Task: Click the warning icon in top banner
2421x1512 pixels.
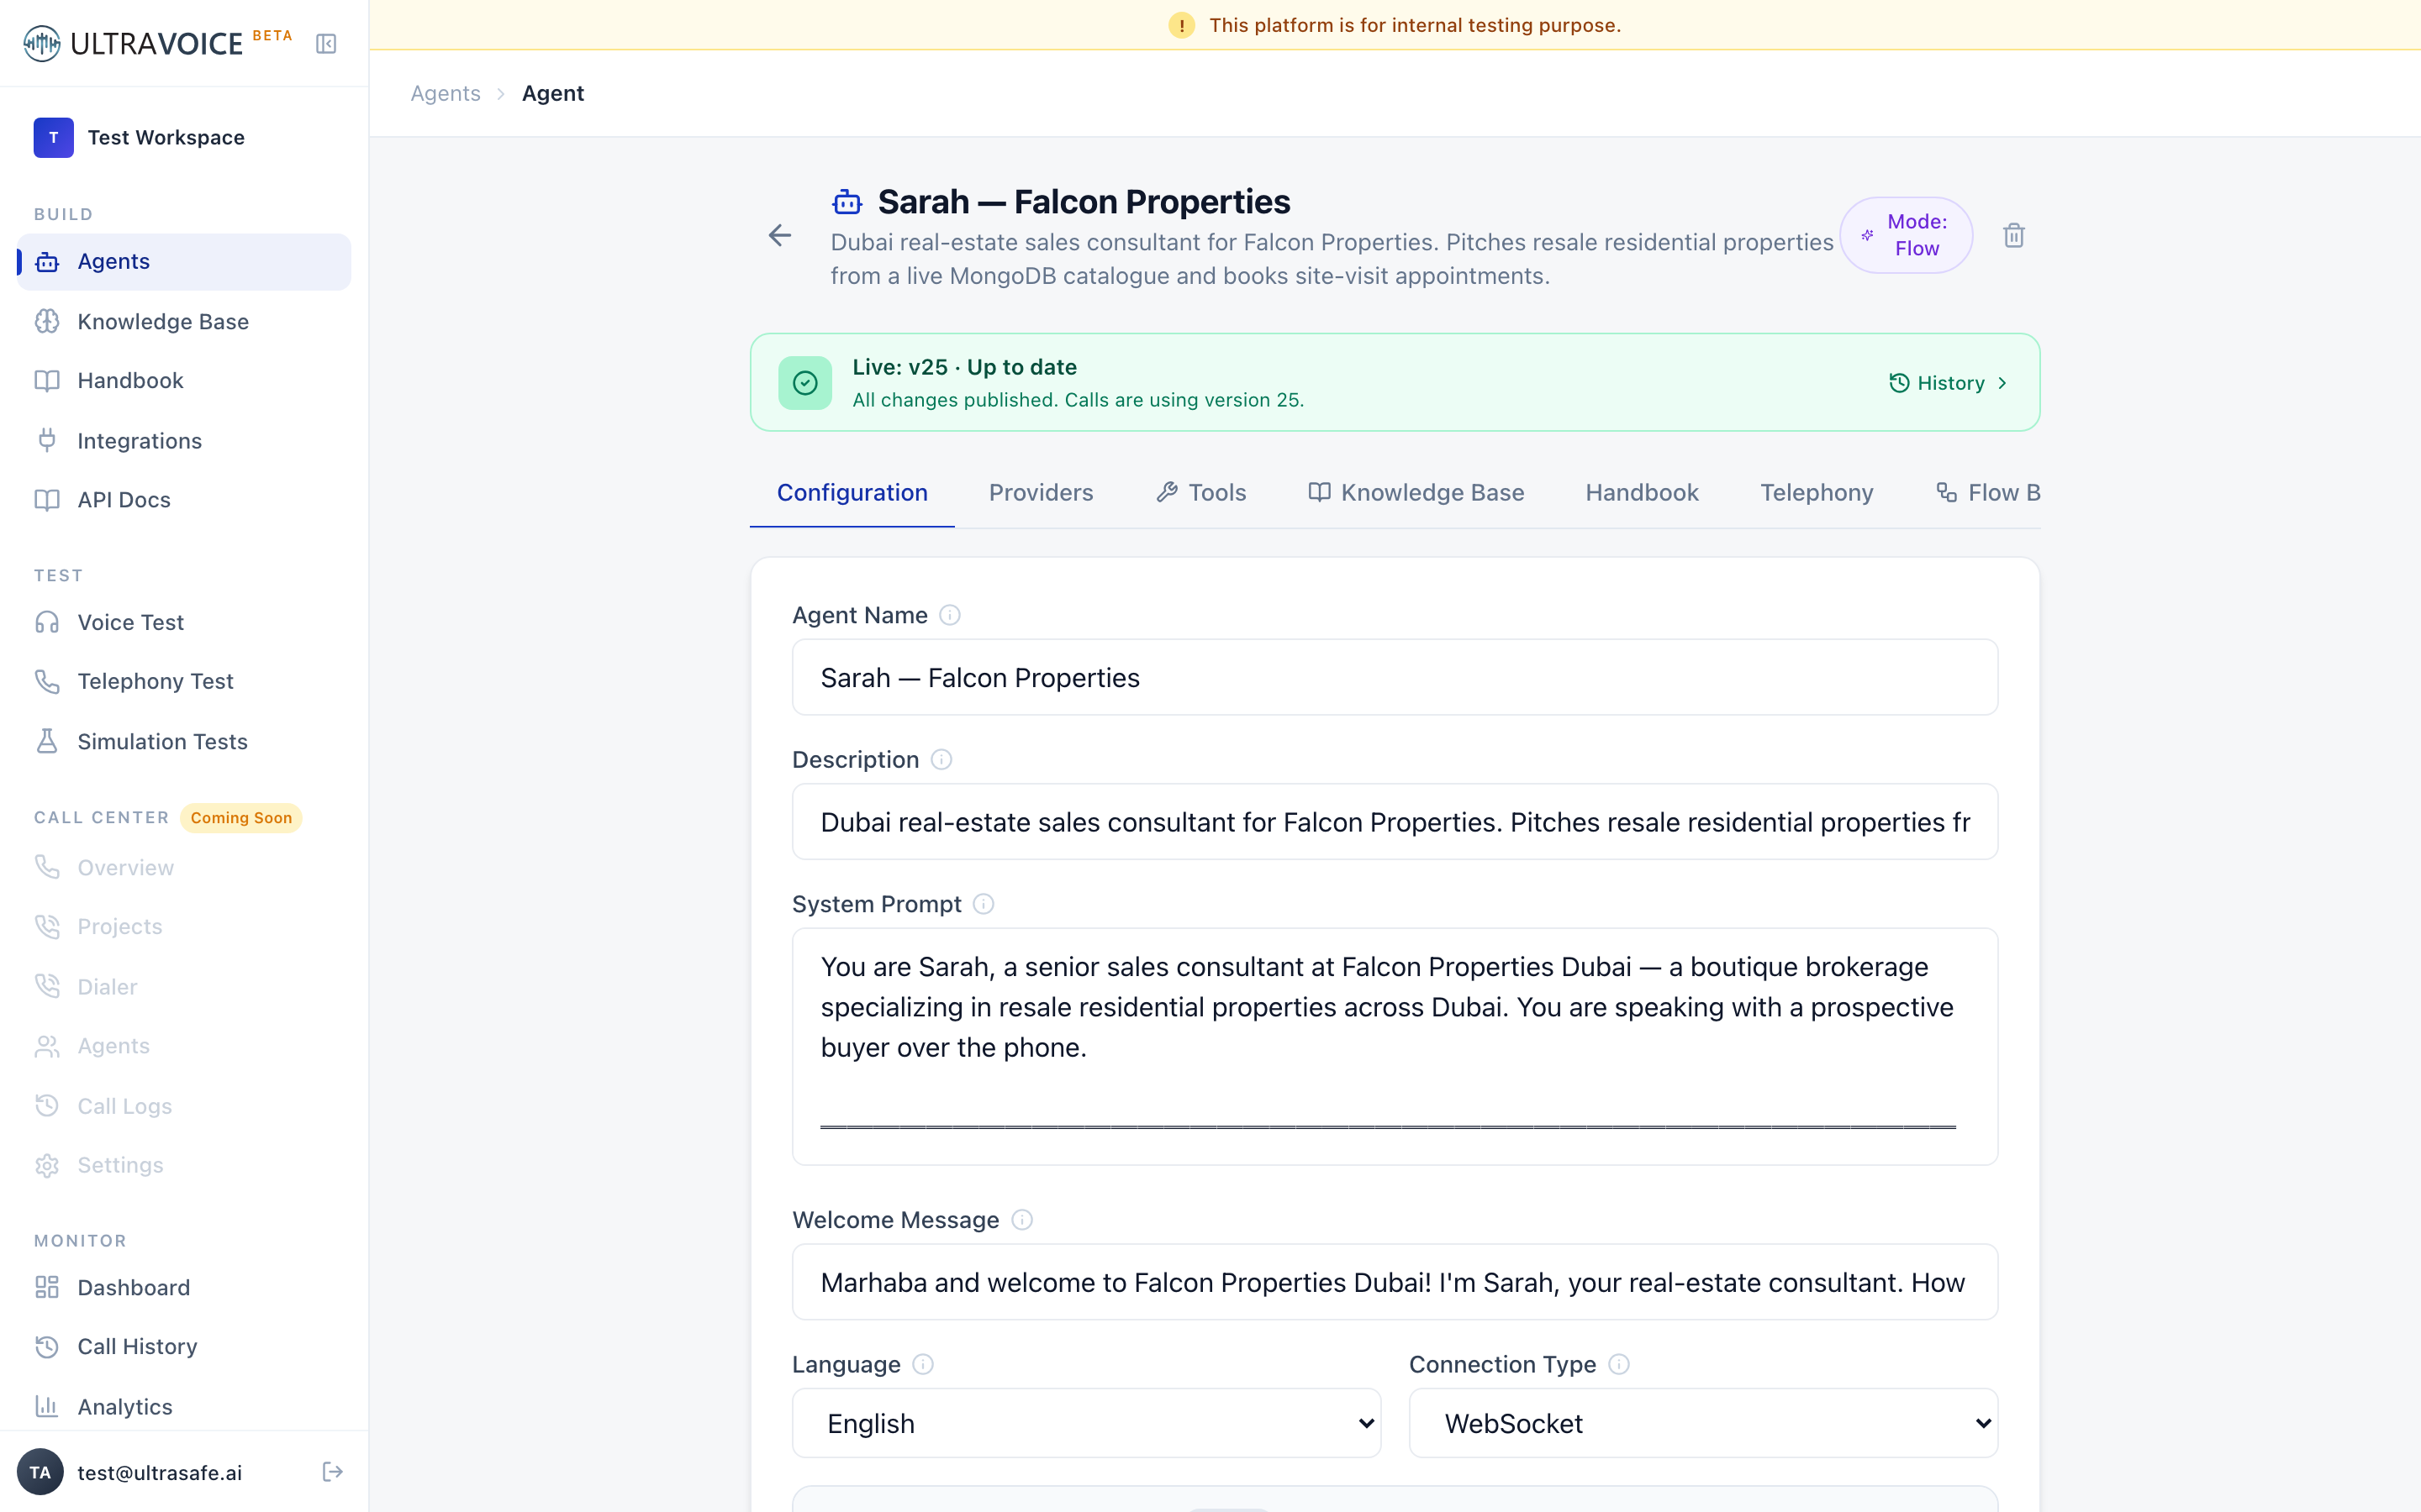Action: click(1181, 25)
